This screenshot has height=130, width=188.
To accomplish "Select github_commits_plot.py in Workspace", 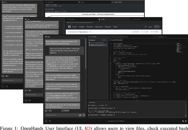I will (x=102, y=45).
